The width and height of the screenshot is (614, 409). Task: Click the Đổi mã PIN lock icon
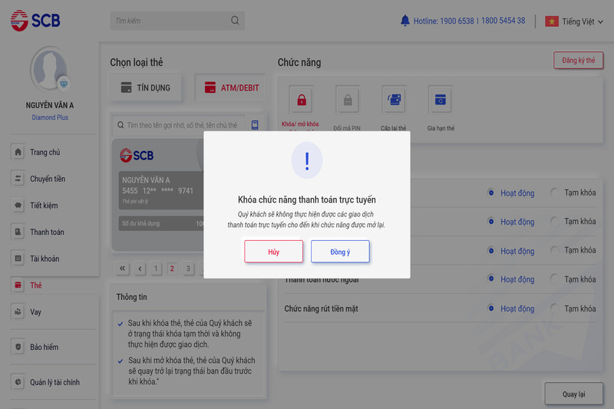[x=348, y=100]
